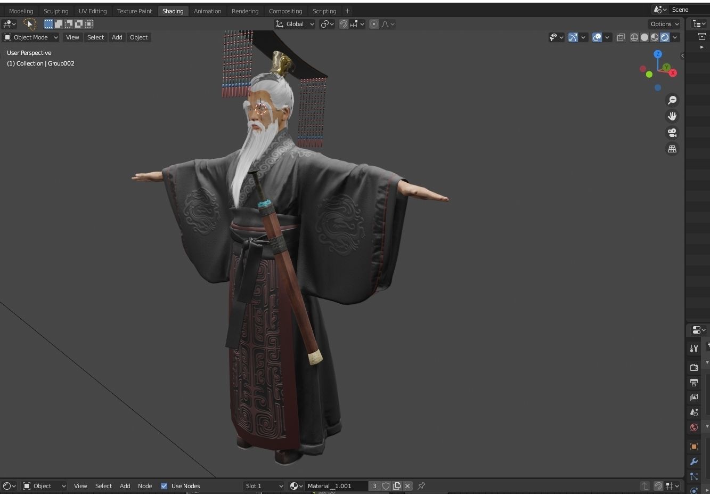The image size is (710, 494).
Task: Choose the Extend selection mode icon
Action: (x=59, y=24)
